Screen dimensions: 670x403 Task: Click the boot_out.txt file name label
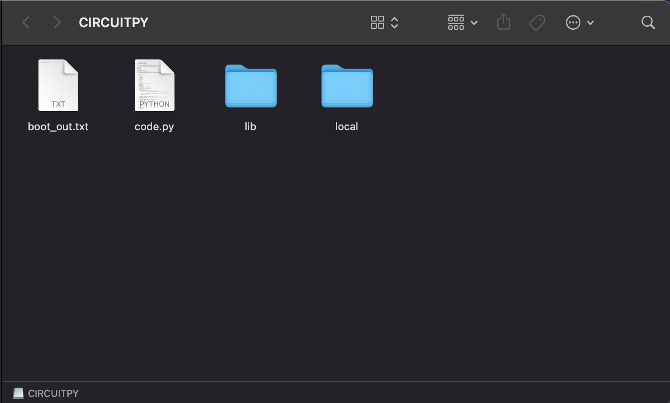tap(58, 127)
